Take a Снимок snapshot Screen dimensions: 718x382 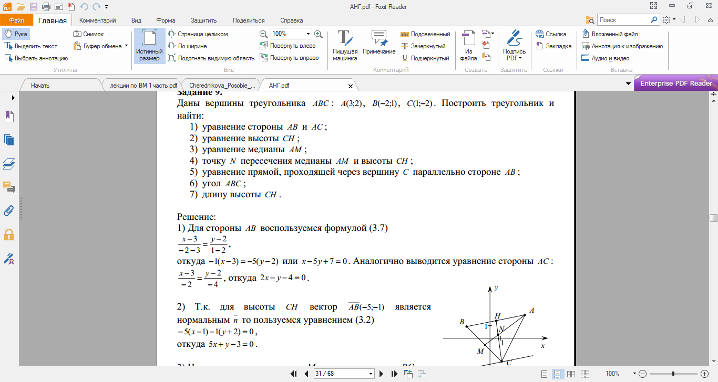tap(89, 34)
